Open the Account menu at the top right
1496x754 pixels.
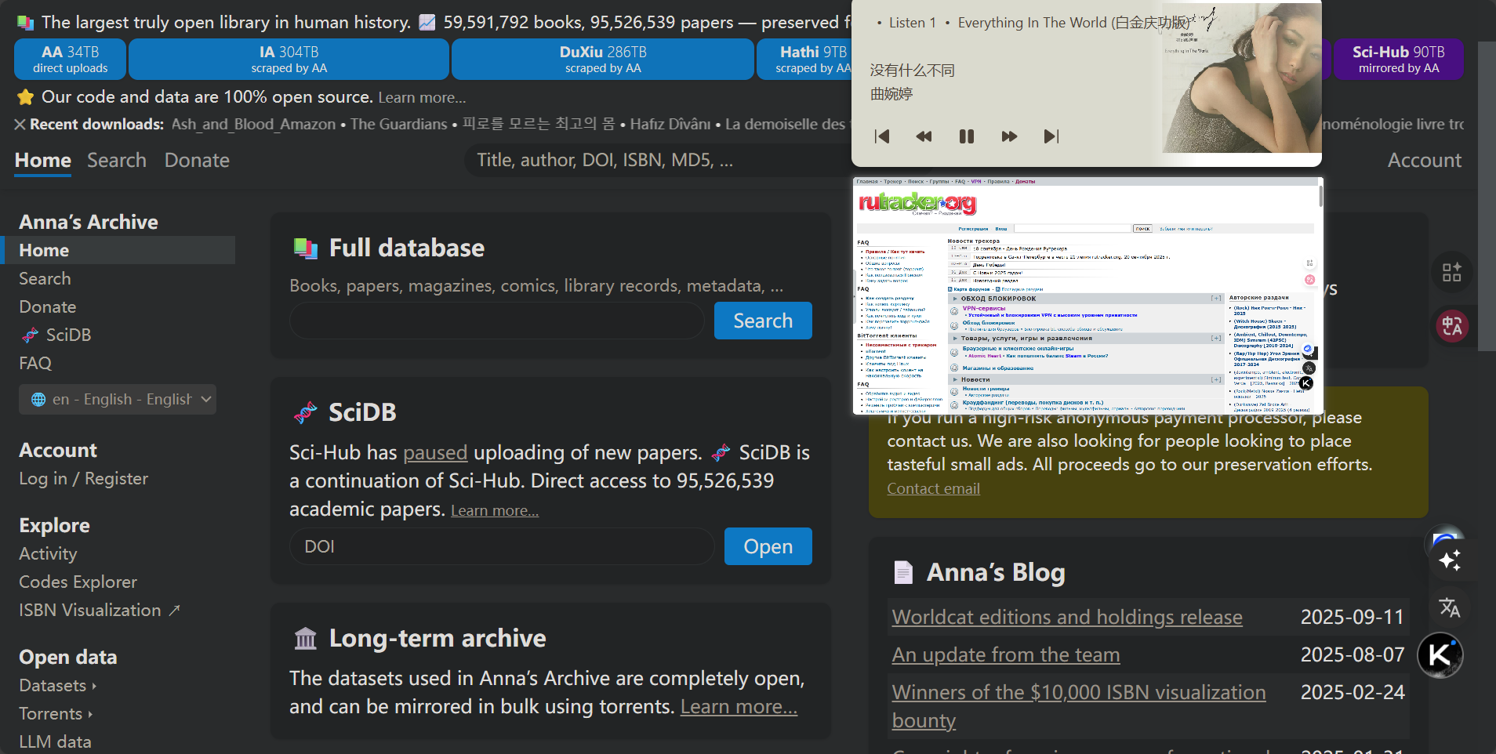pyautogui.click(x=1424, y=161)
